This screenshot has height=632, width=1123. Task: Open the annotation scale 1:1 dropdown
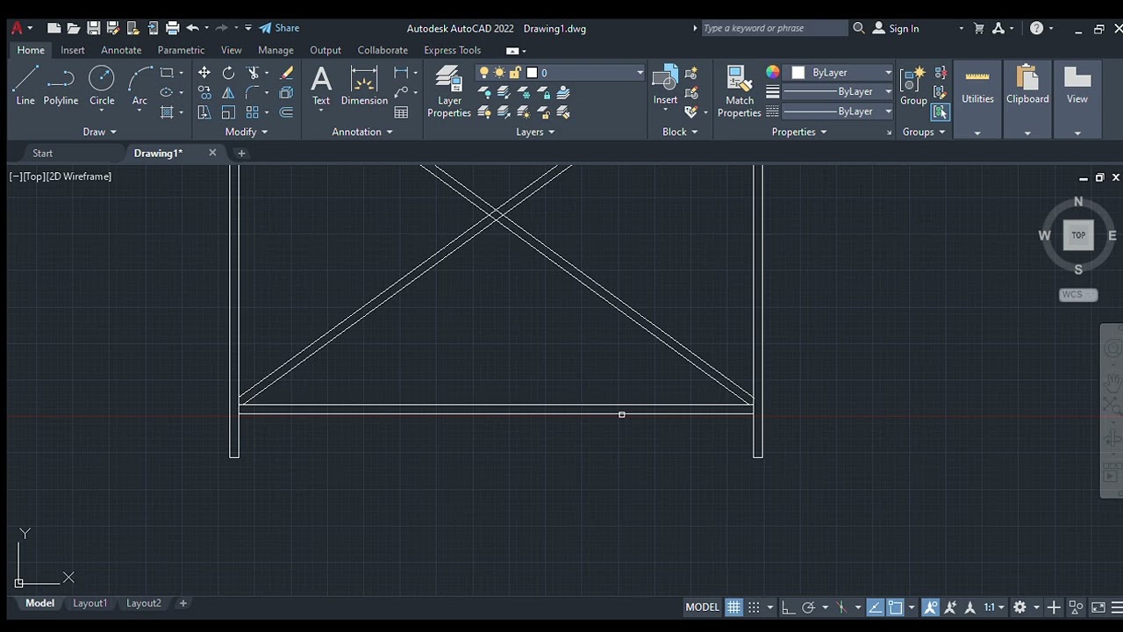click(993, 607)
